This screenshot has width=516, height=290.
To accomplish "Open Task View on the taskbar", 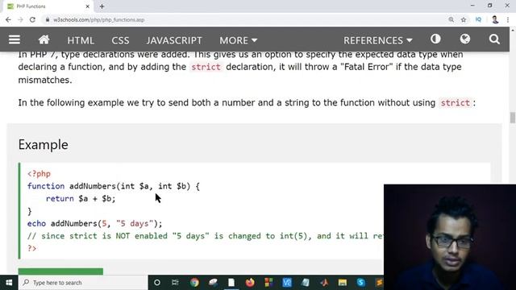I will click(x=175, y=283).
